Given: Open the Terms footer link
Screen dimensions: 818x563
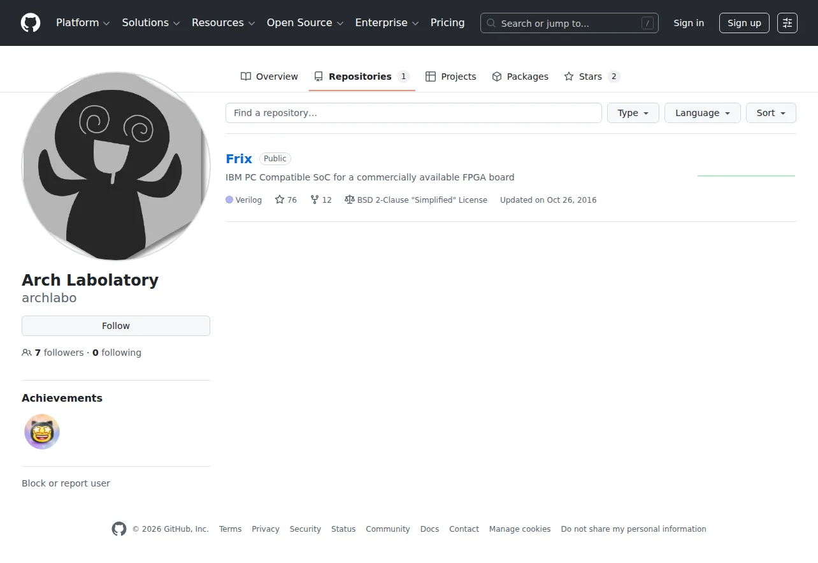Looking at the screenshot, I should 230,529.
